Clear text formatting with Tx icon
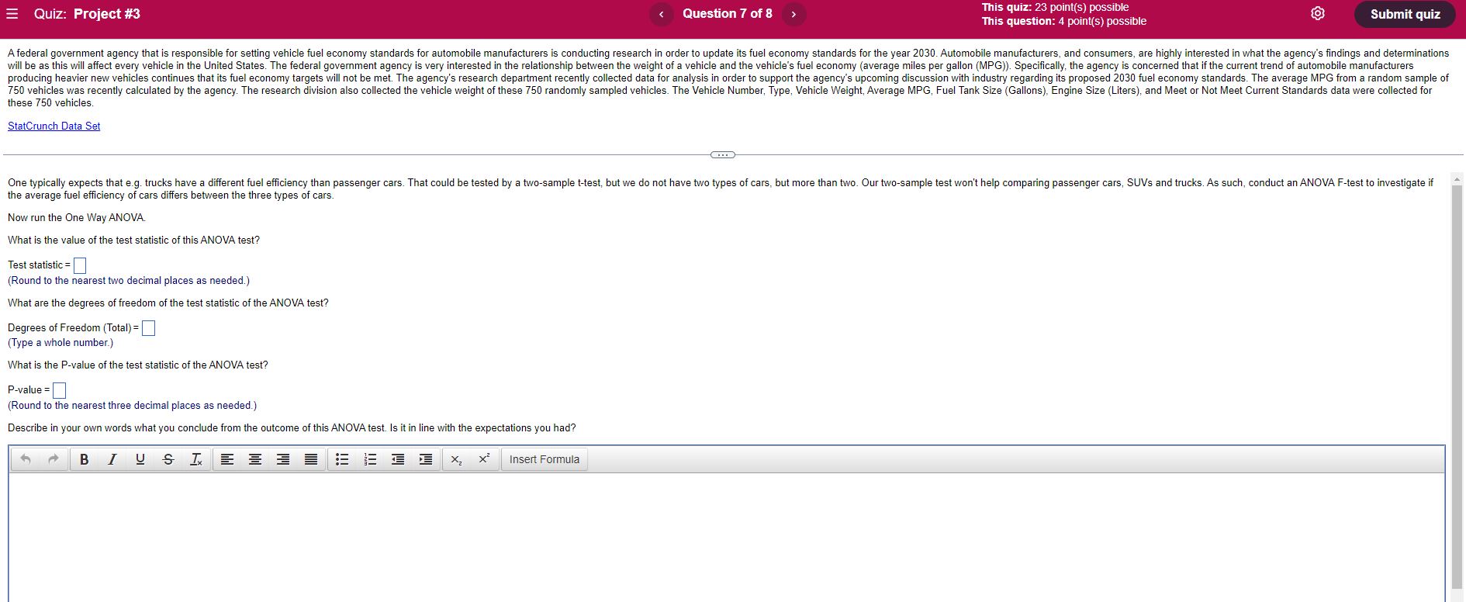Image resolution: width=1466 pixels, height=602 pixels. click(196, 459)
